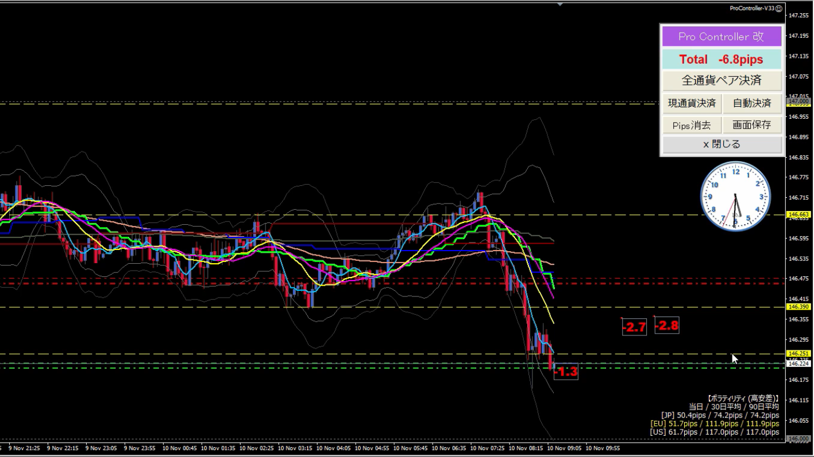Save the screen with 画面保存
Screen dimensions: 814x457
(x=752, y=125)
